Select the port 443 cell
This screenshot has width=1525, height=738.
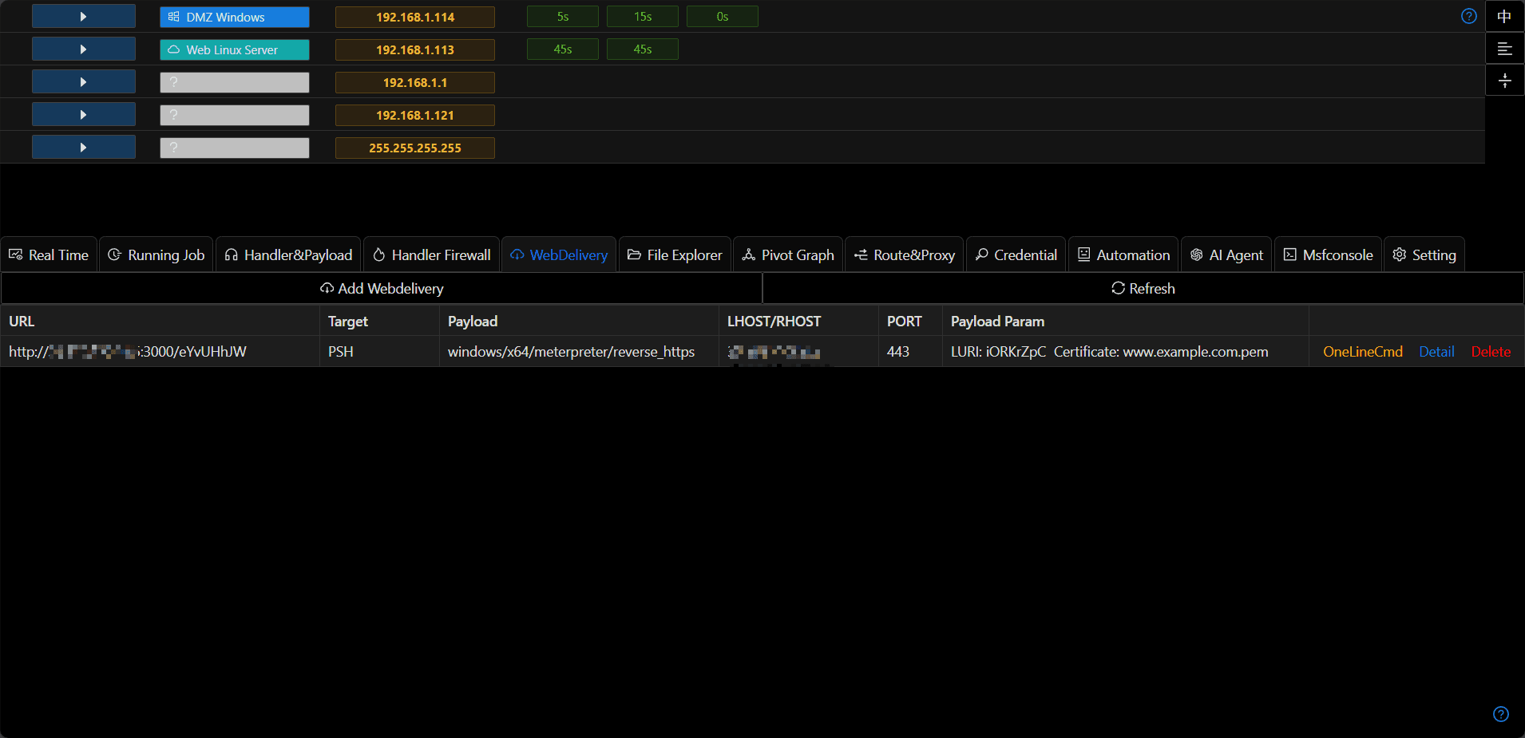(x=910, y=352)
